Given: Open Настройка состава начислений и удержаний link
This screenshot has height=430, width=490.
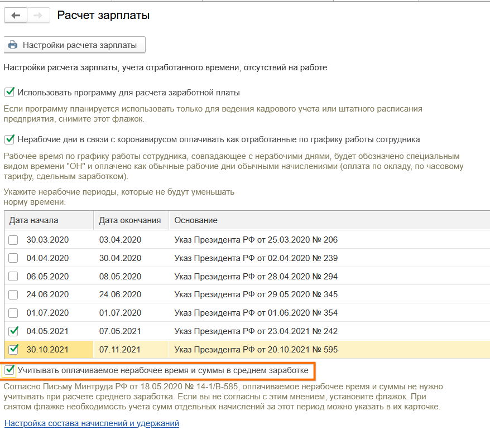Looking at the screenshot, I should (x=92, y=423).
